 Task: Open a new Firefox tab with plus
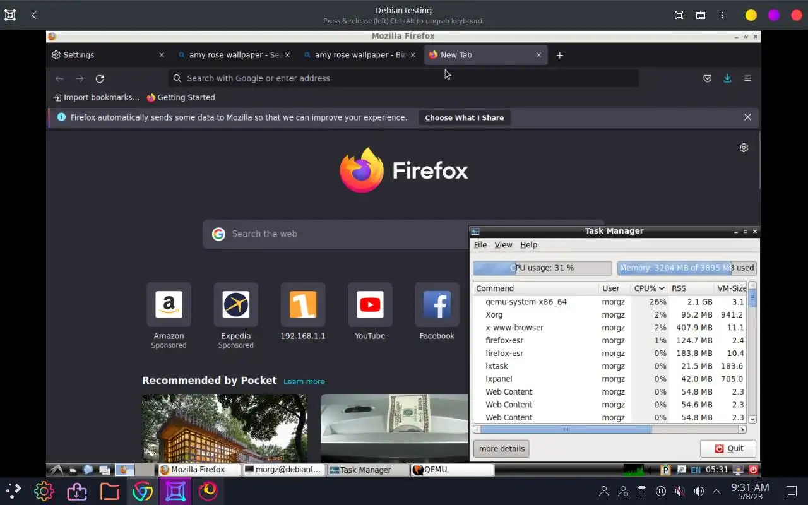coord(559,55)
